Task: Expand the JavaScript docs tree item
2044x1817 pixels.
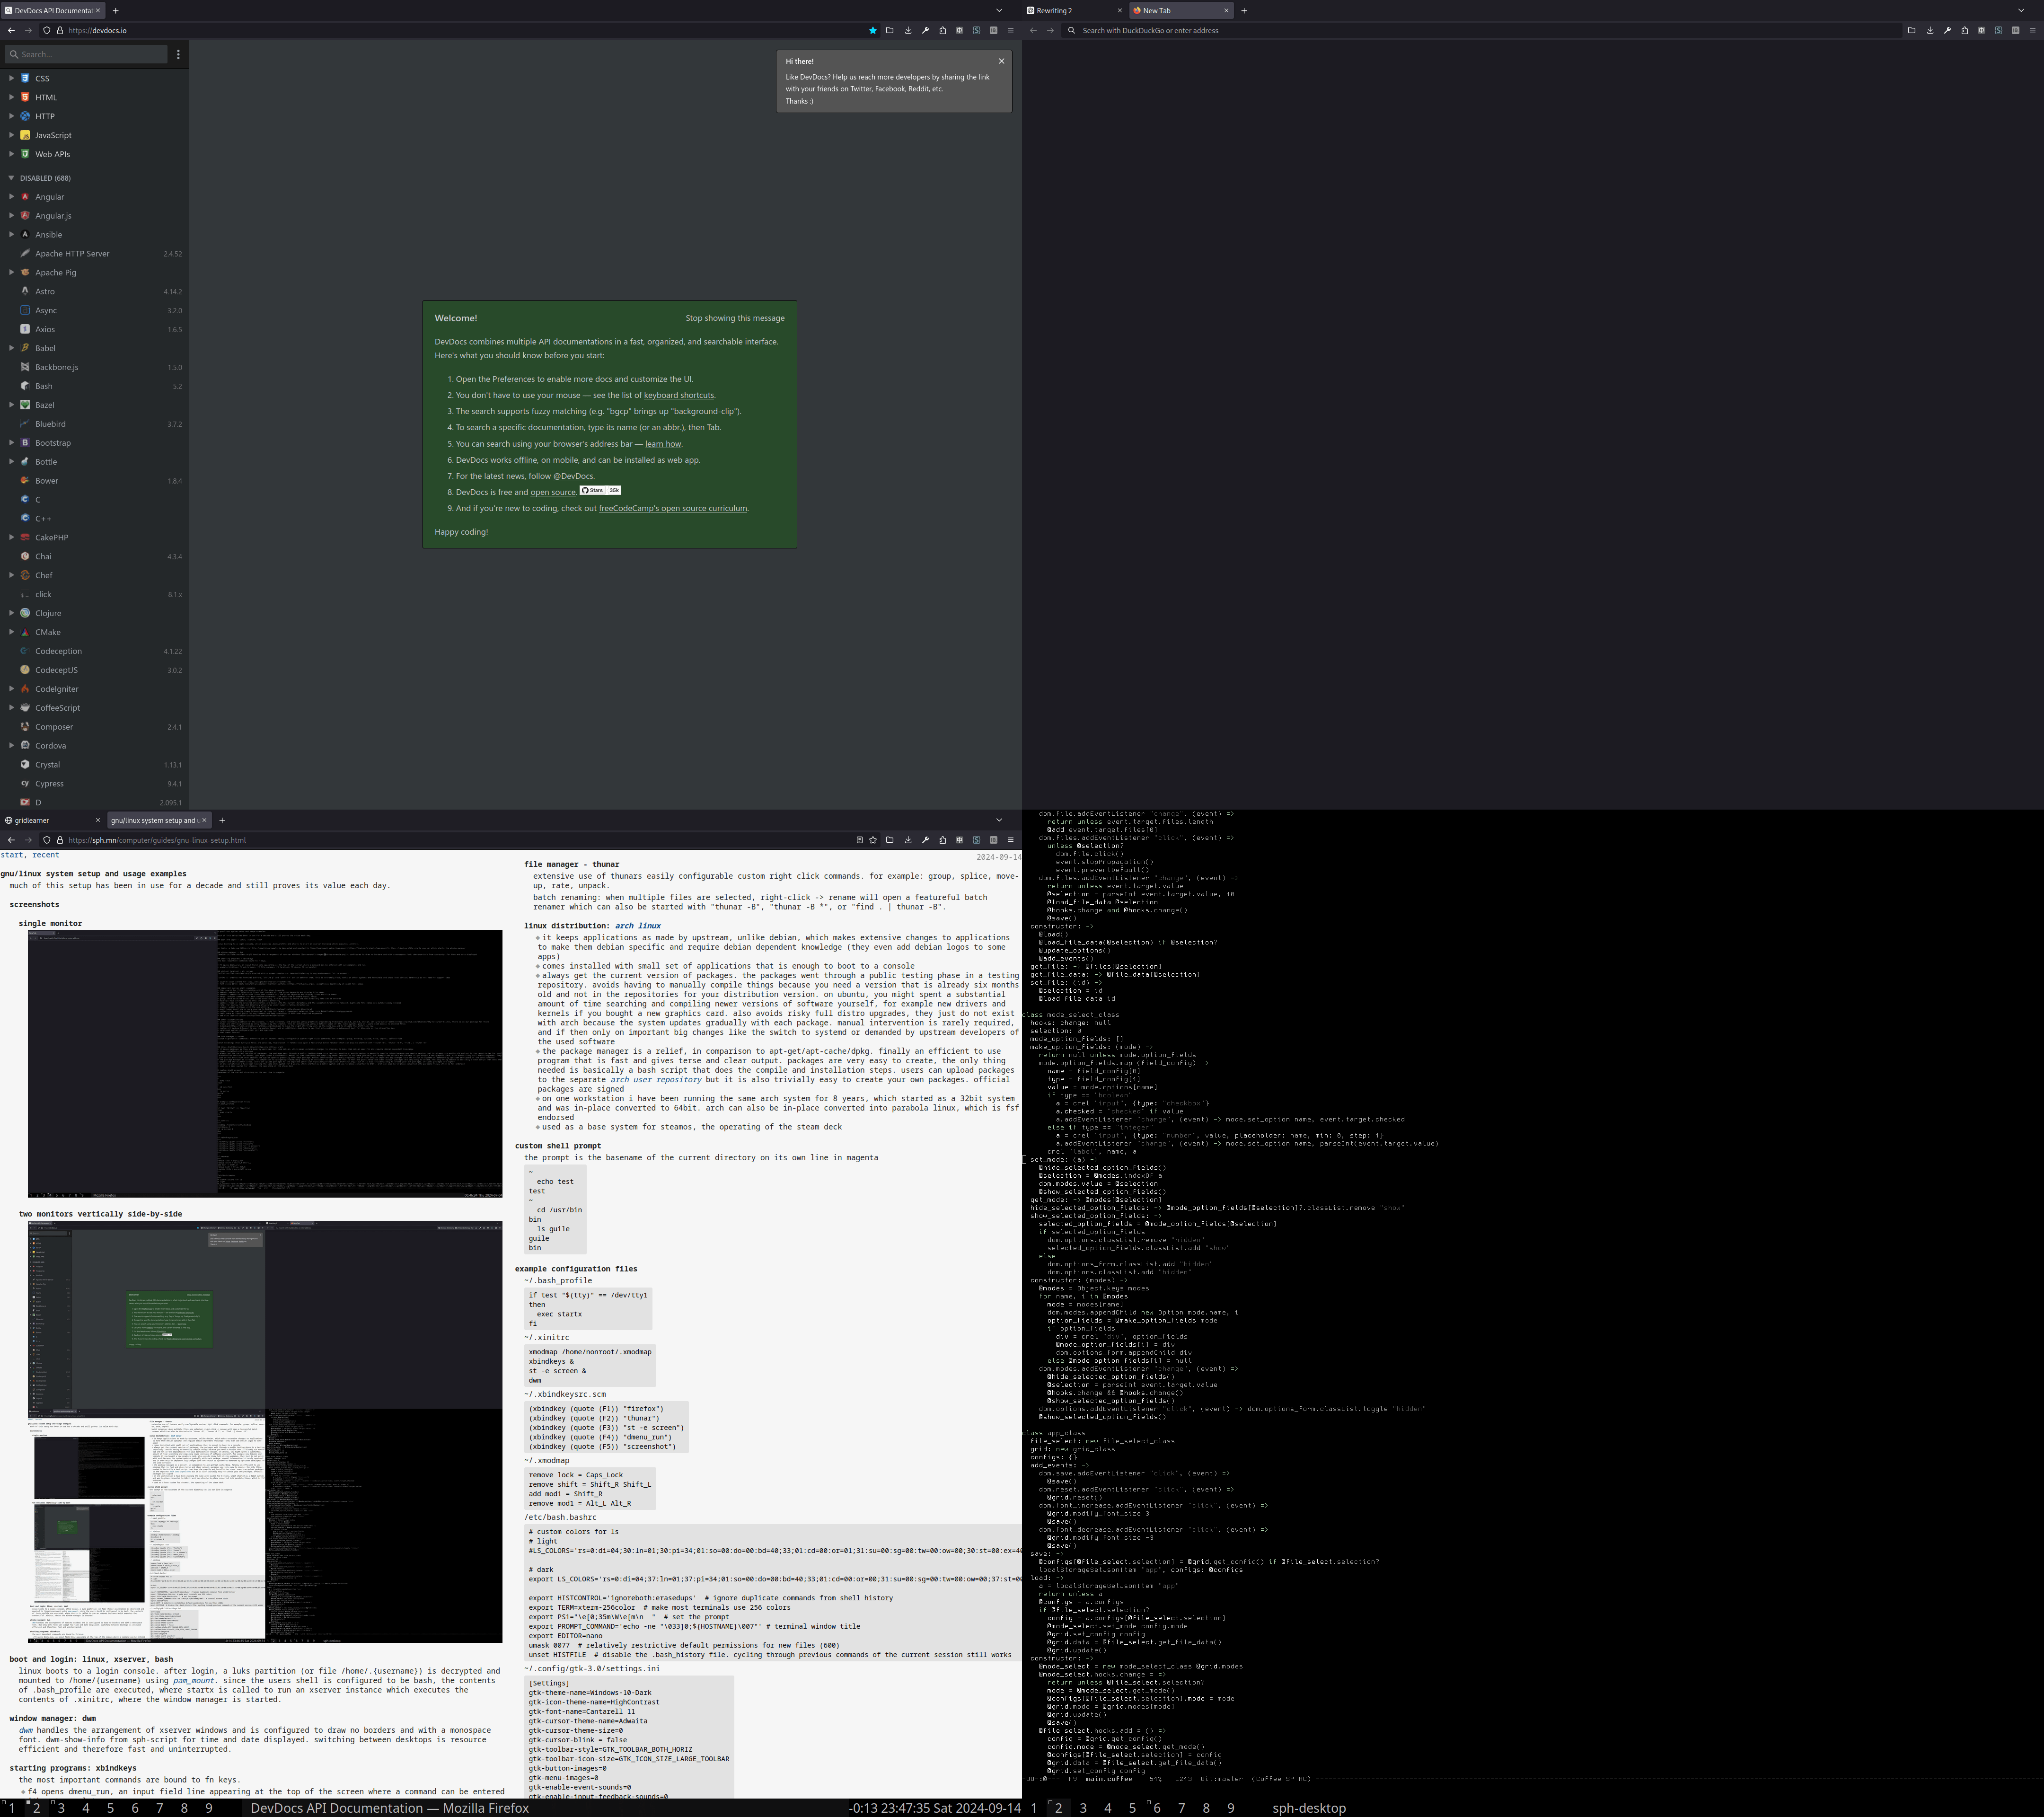Action: point(11,135)
